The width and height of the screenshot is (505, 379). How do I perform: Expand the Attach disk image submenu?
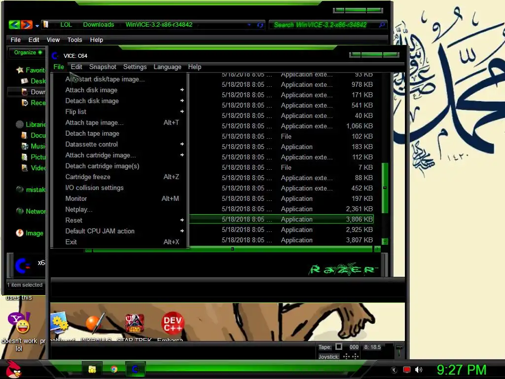click(x=120, y=90)
